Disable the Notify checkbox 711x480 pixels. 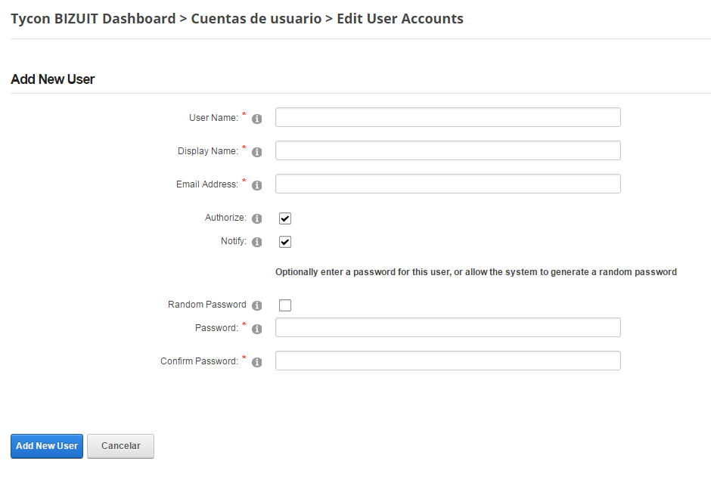point(284,242)
